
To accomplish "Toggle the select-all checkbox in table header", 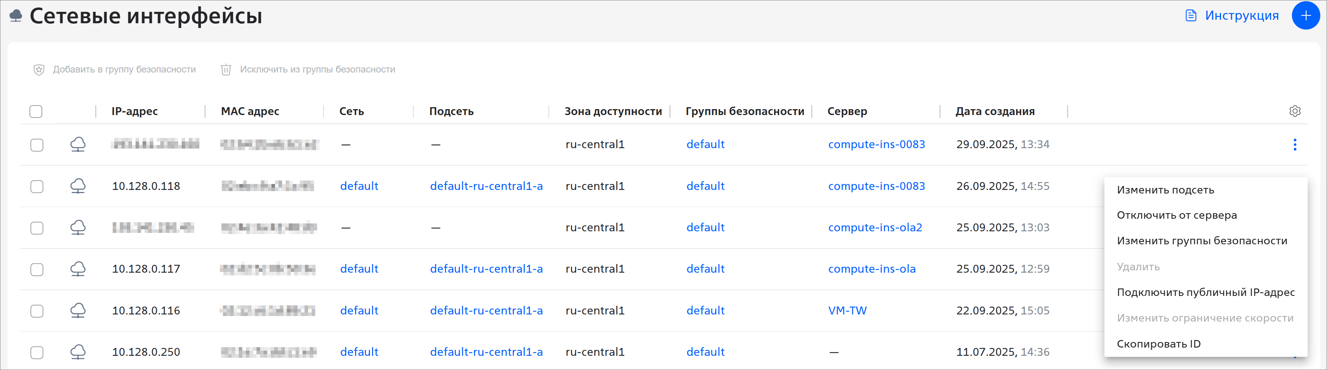I will [x=36, y=111].
